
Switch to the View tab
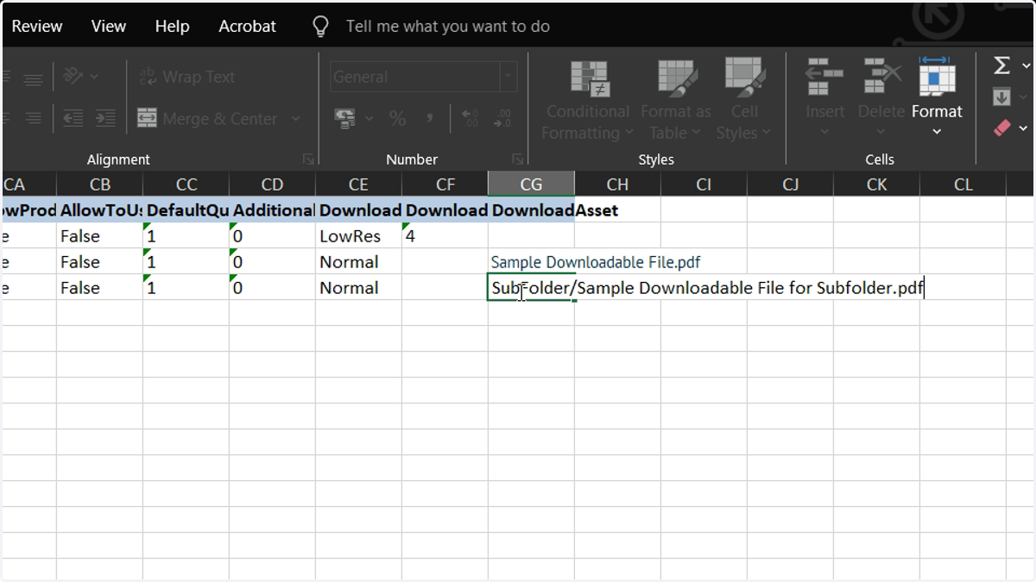tap(109, 27)
